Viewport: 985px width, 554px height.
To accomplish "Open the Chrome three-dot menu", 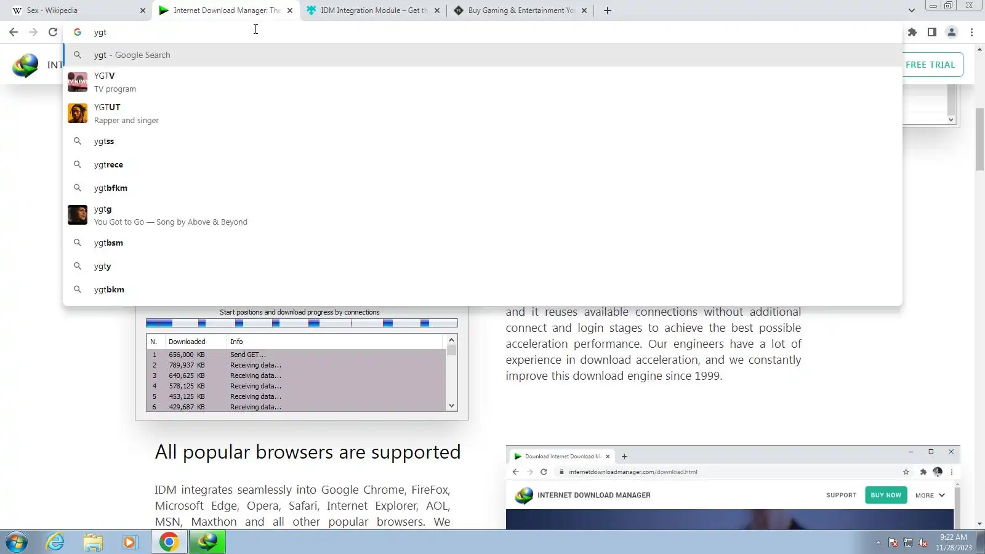I will tap(971, 32).
